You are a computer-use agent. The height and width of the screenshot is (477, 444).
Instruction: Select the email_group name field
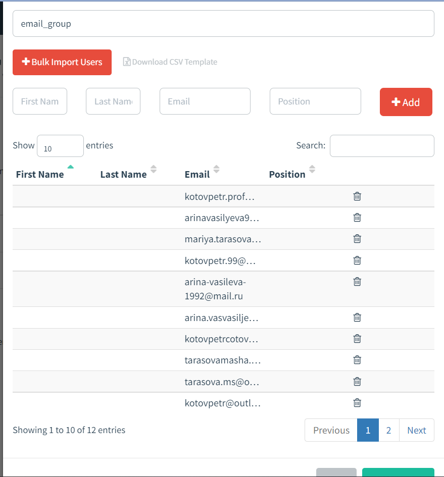point(224,23)
